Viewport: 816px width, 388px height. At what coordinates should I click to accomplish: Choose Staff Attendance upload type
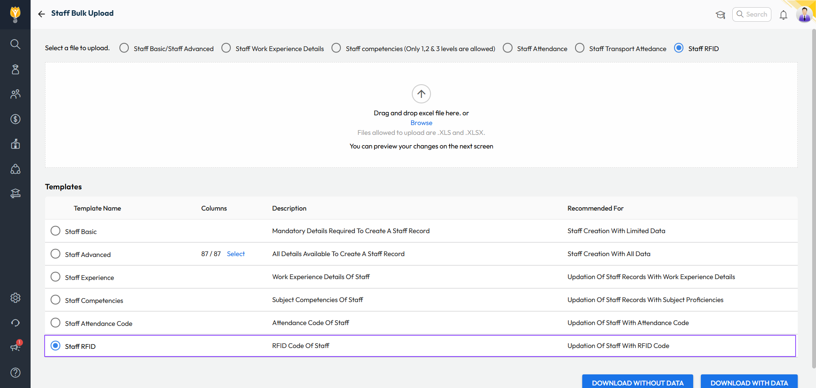(507, 48)
